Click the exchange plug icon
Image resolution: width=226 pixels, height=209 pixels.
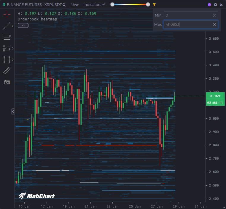[x=4, y=5]
